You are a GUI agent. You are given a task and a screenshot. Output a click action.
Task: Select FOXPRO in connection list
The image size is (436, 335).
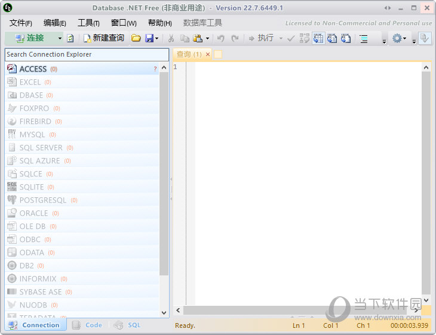[x=82, y=108]
